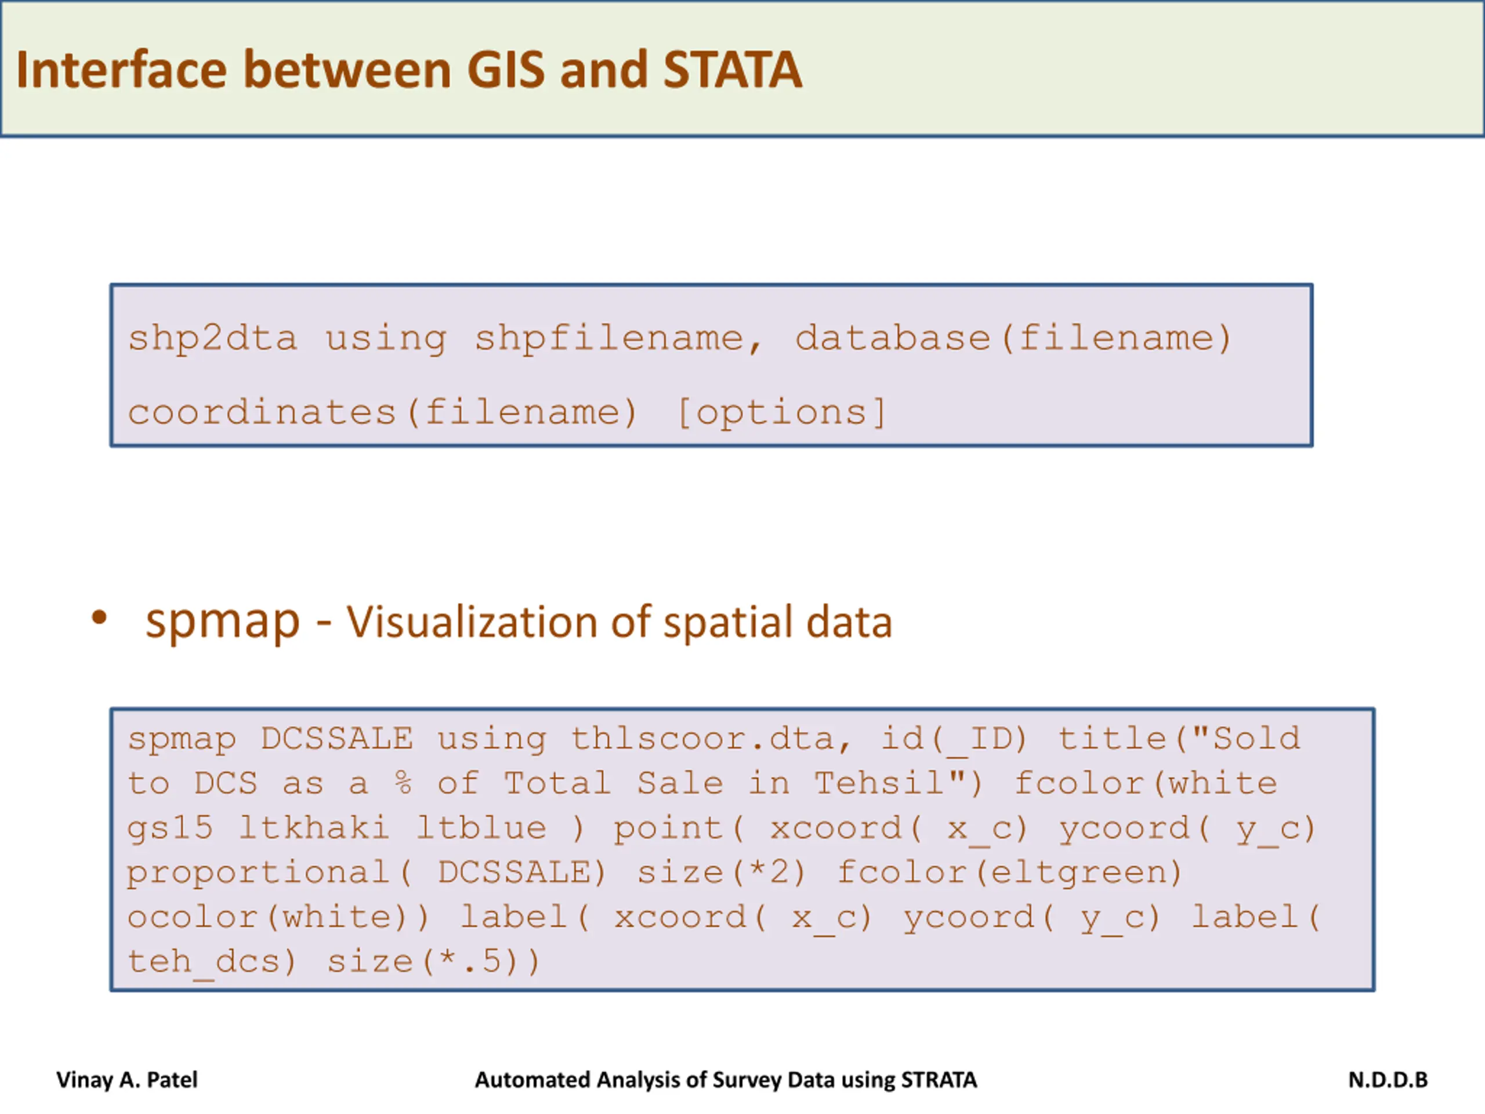This screenshot has width=1485, height=1114.
Task: Click the code line starting 'ocolor(white))'
Action: pos(724,917)
